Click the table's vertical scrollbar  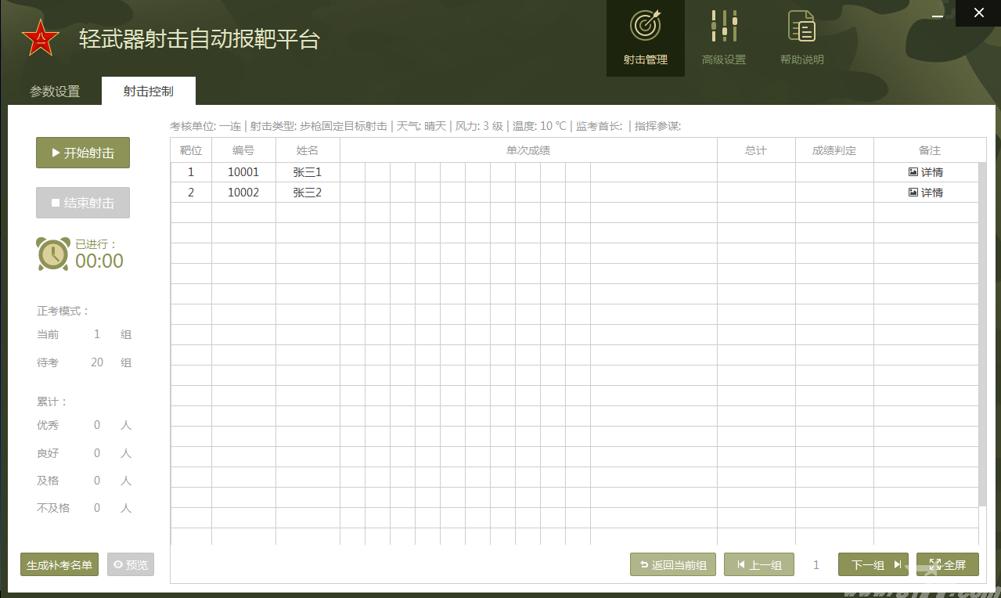(x=982, y=329)
